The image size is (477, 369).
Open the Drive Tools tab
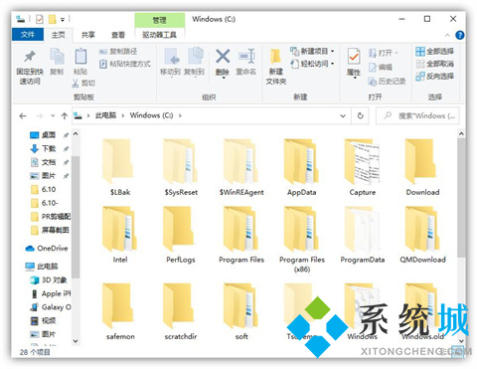click(159, 35)
